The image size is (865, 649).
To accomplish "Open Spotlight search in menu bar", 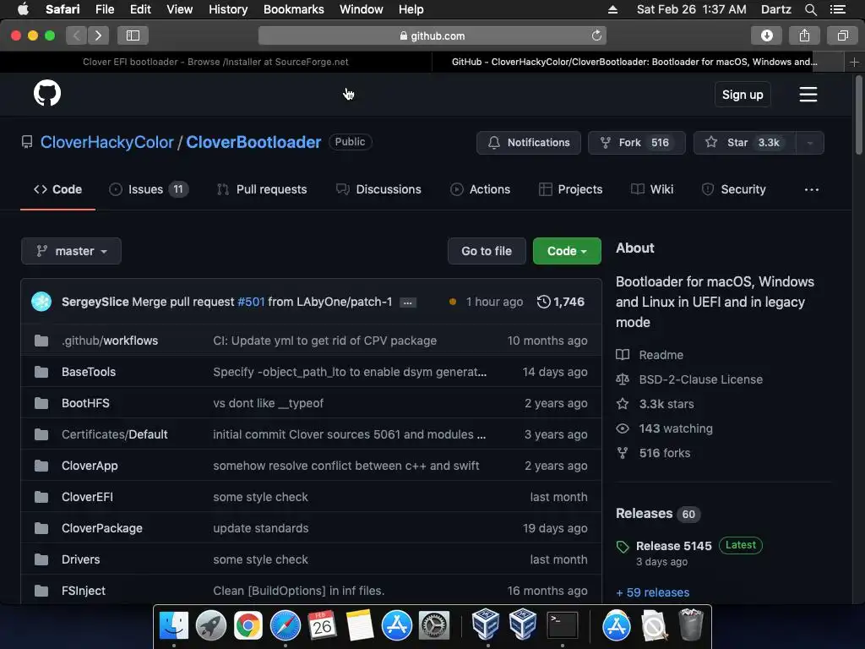I will tap(810, 9).
